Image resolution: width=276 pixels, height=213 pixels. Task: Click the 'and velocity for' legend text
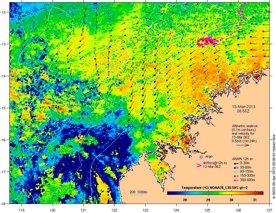[243, 133]
